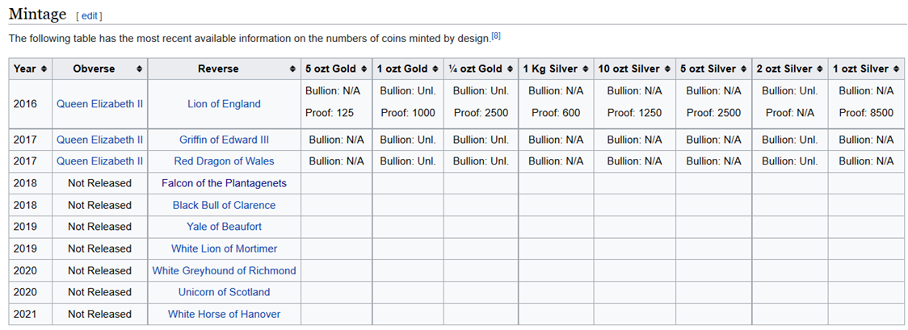Edit the Mintage section
908x330 pixels.
(x=90, y=15)
